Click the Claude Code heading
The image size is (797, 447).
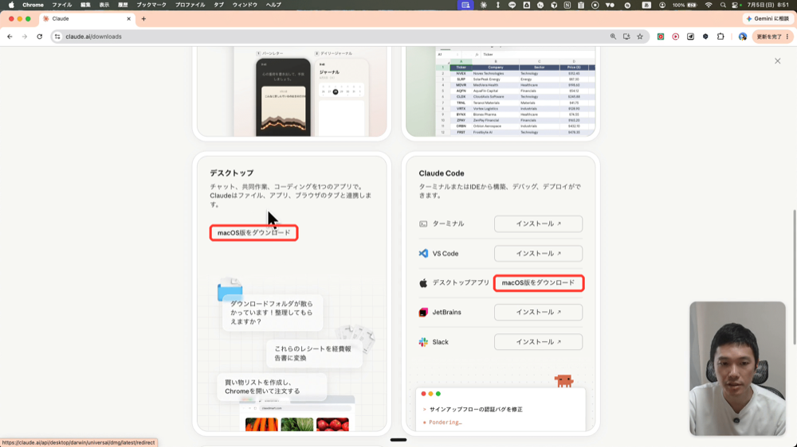tap(442, 173)
